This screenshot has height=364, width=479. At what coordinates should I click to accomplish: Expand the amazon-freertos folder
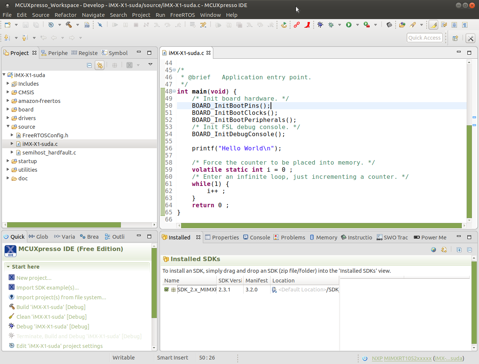click(x=8, y=101)
